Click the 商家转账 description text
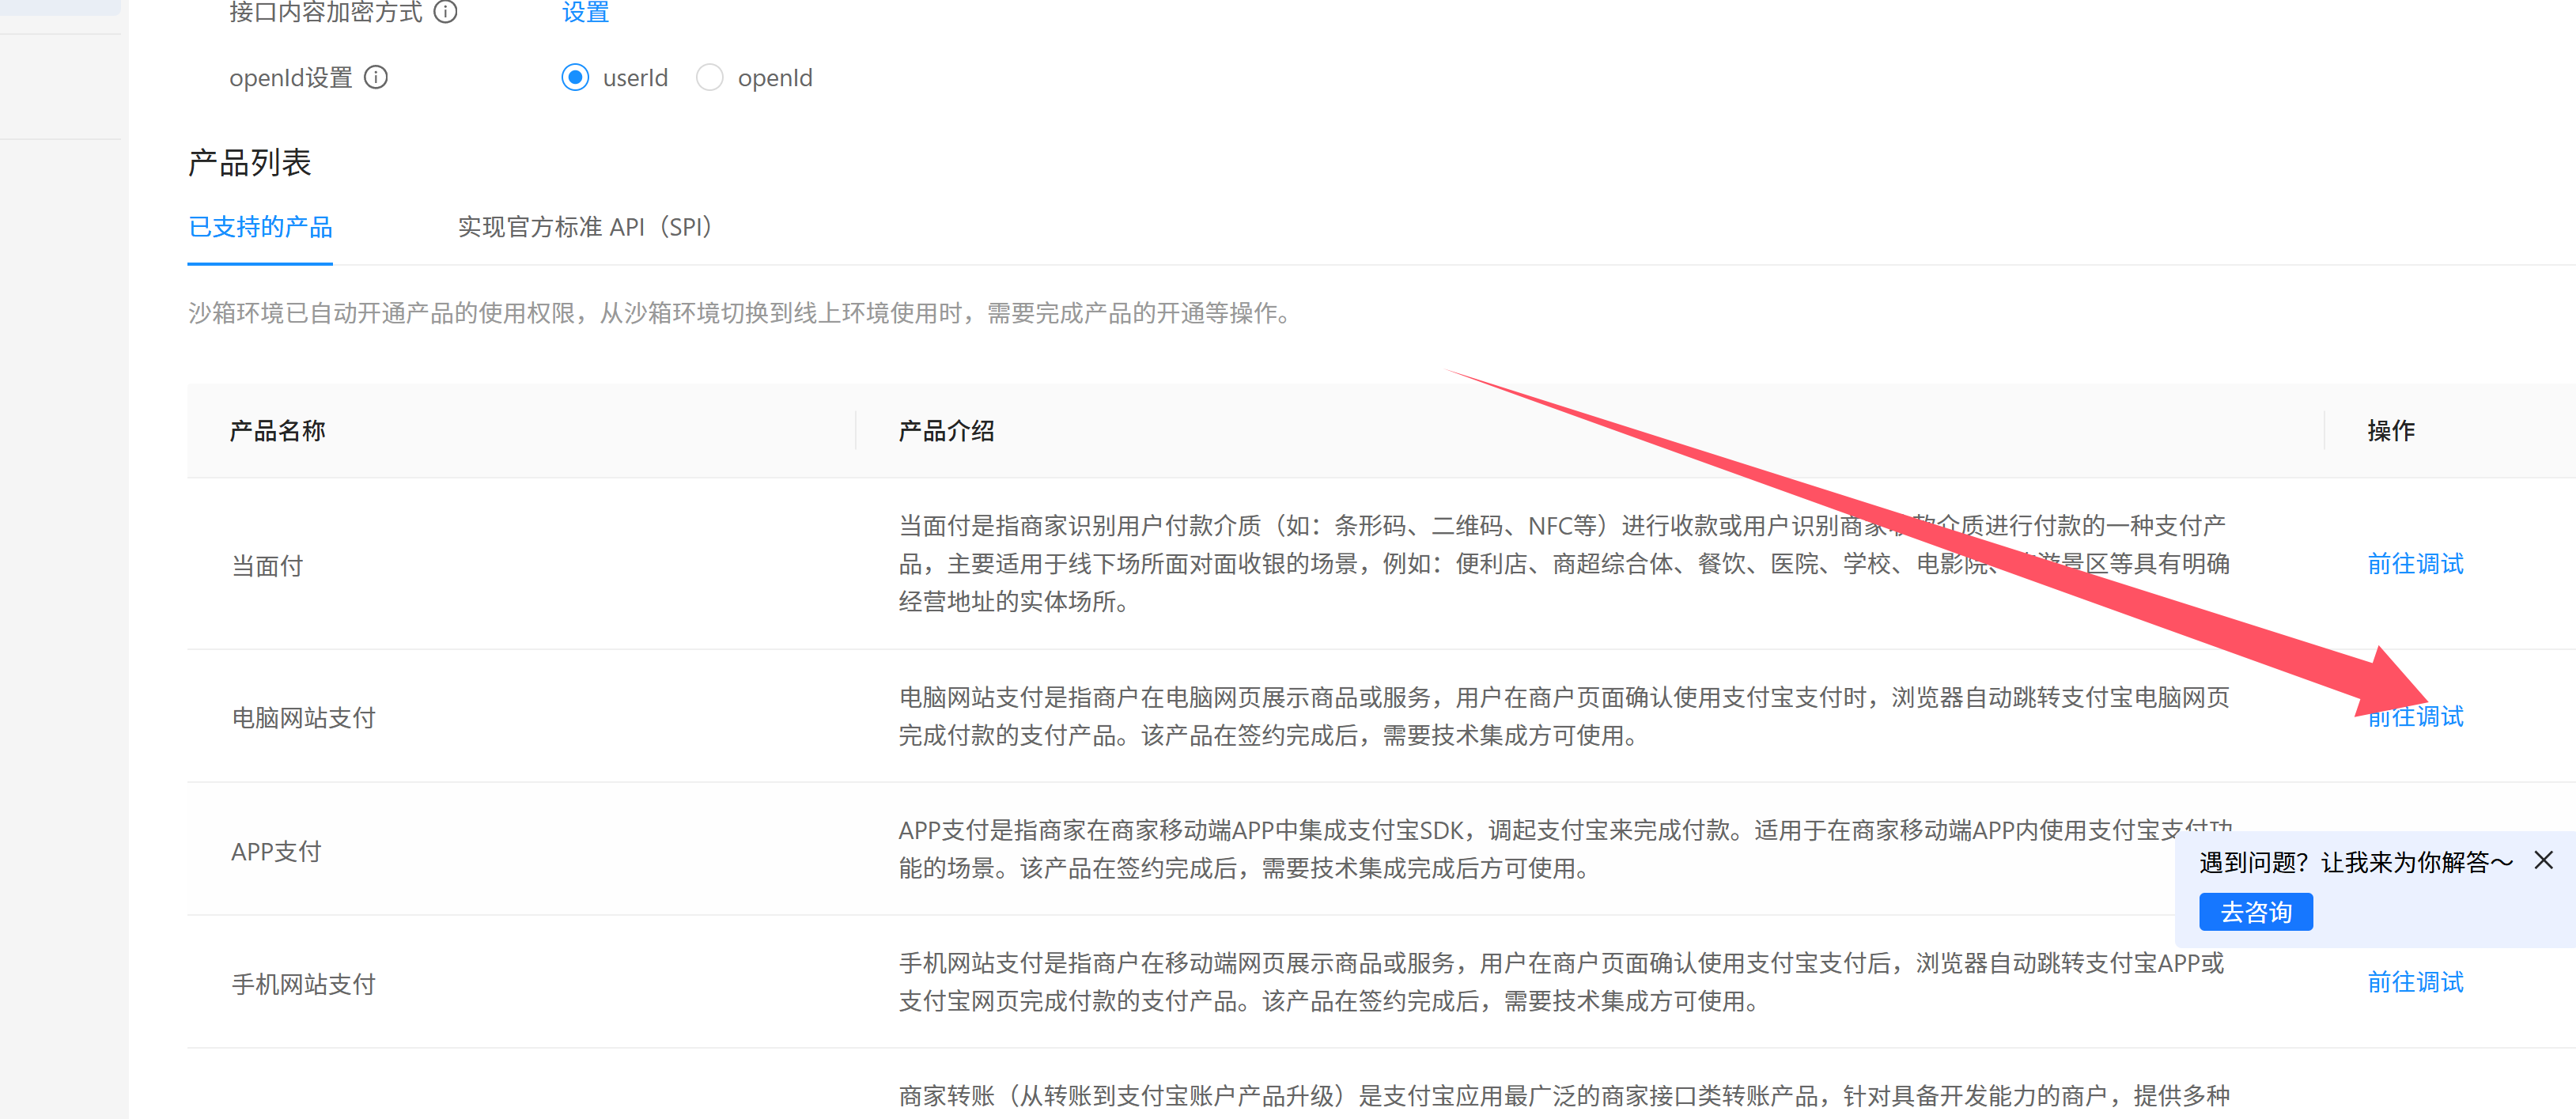Image resolution: width=2576 pixels, height=1119 pixels. click(1564, 1096)
